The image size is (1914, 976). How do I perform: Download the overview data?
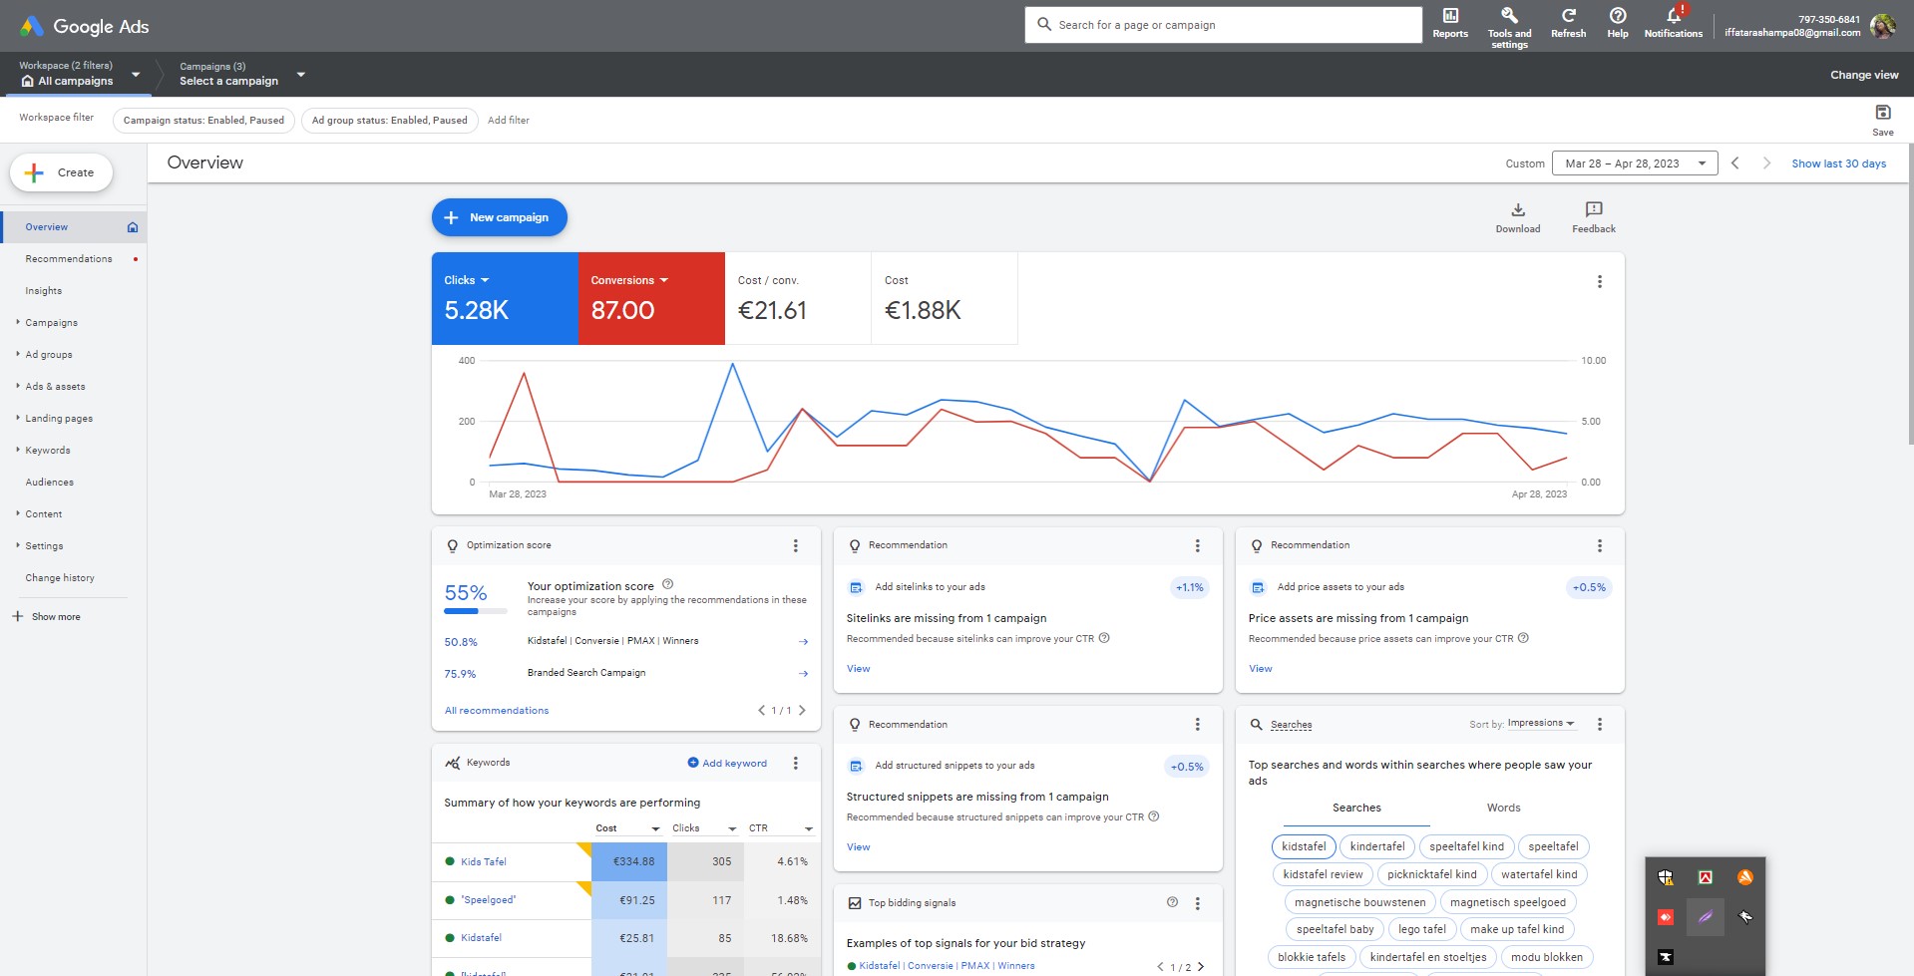point(1517,216)
